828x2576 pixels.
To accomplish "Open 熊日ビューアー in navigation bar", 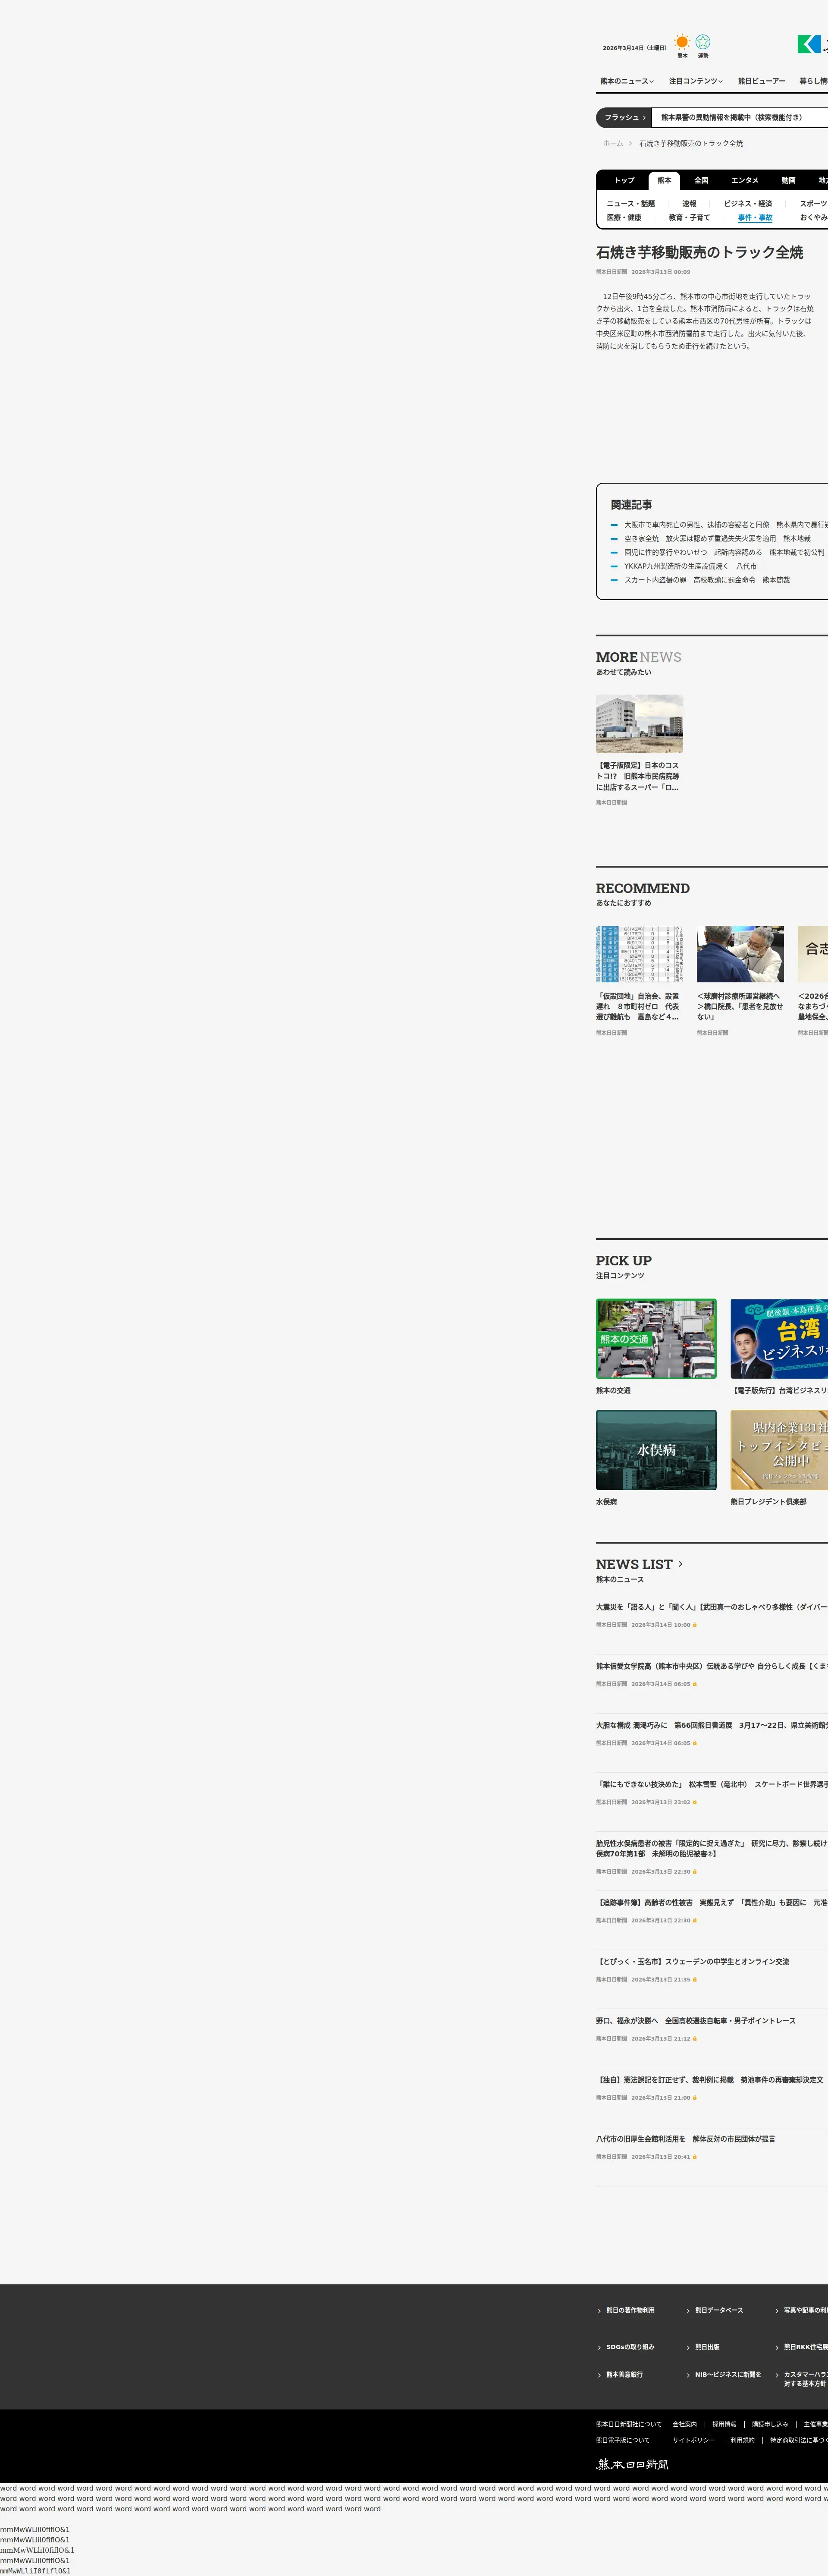I will coord(761,81).
